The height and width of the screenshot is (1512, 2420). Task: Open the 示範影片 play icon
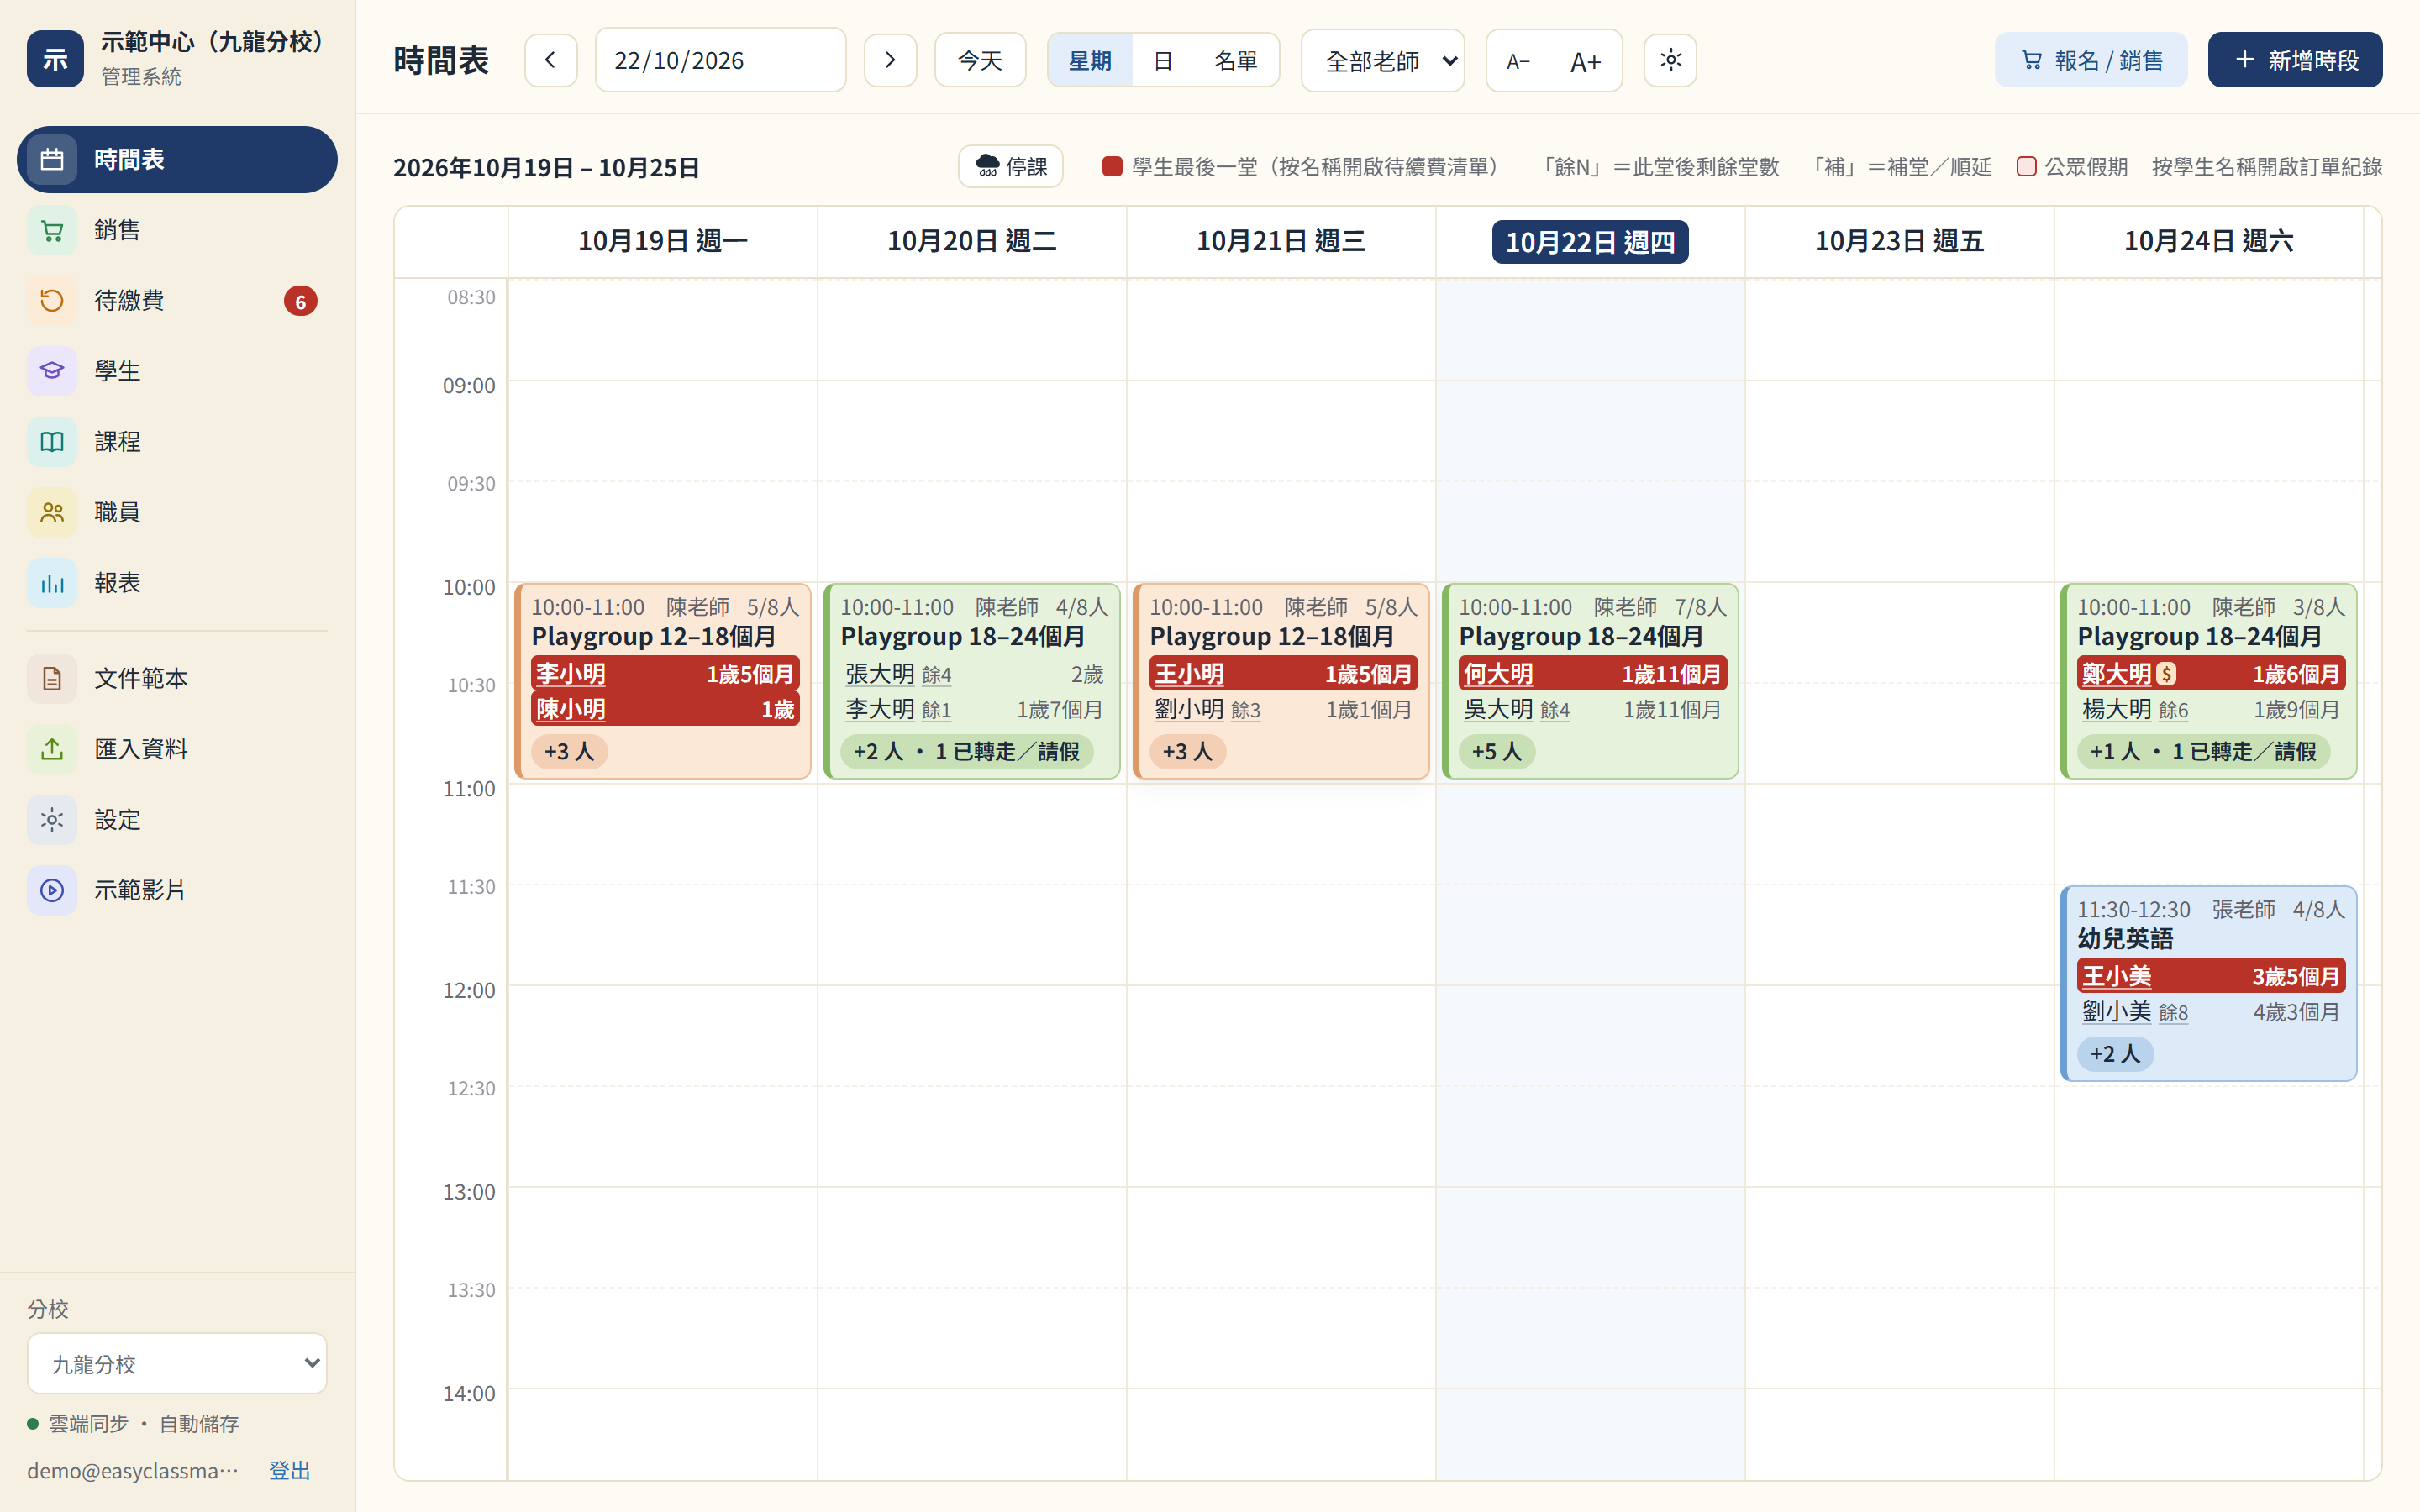52,890
